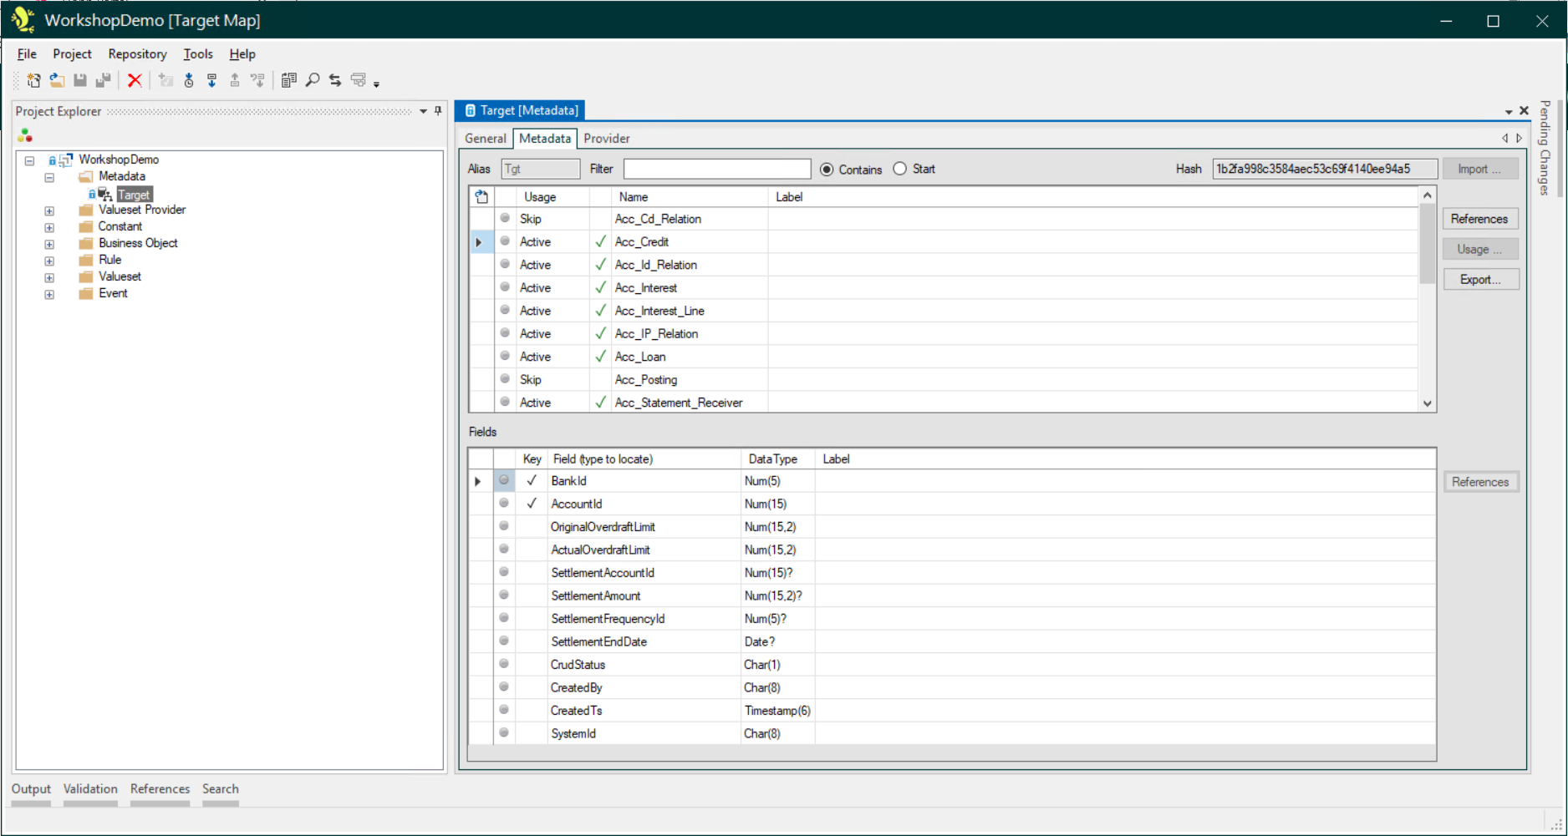Open a project from the toolbar
Screen dimensions: 1568x836
click(x=57, y=80)
